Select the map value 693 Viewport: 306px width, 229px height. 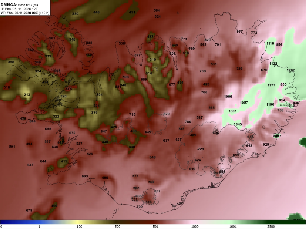85,176
